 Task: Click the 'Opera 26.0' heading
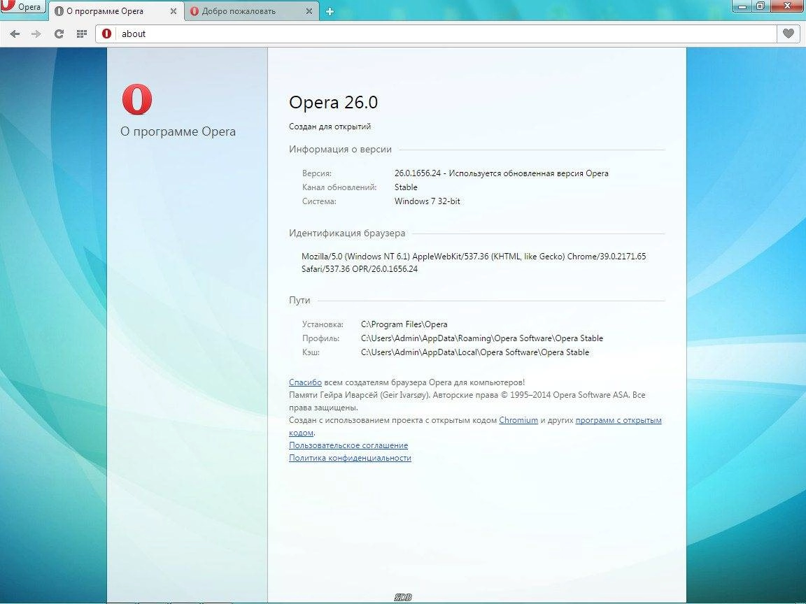[333, 102]
